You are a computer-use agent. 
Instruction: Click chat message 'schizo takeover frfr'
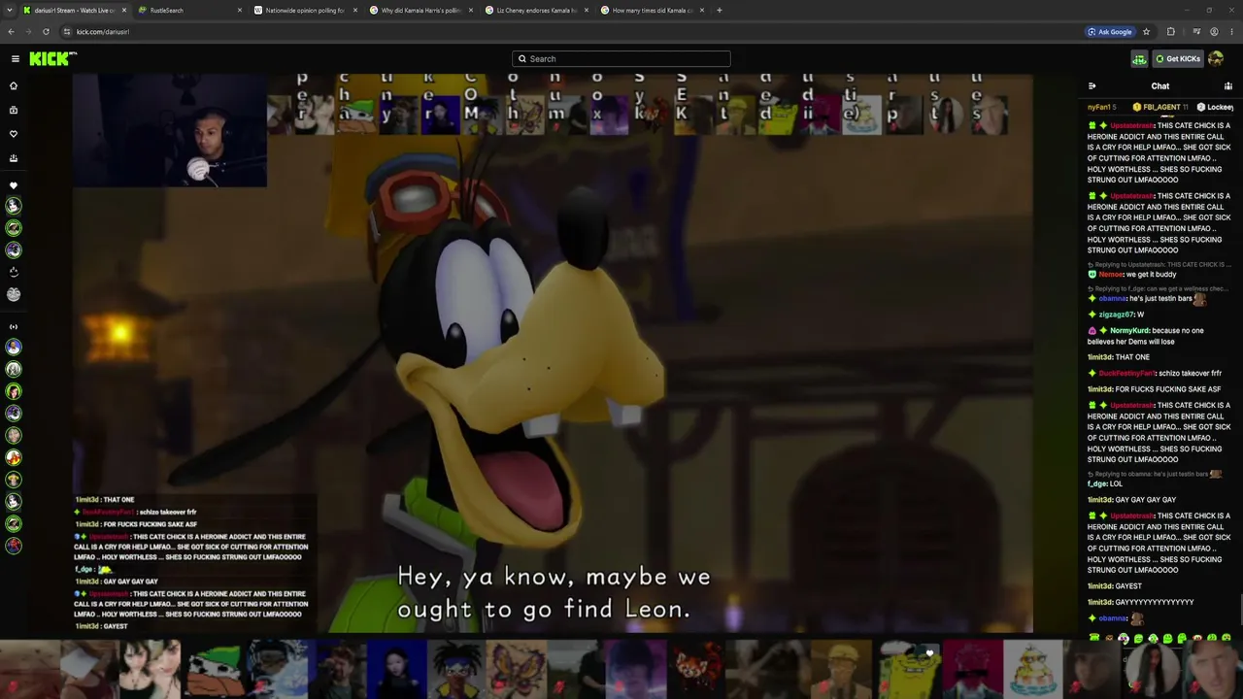(1189, 374)
